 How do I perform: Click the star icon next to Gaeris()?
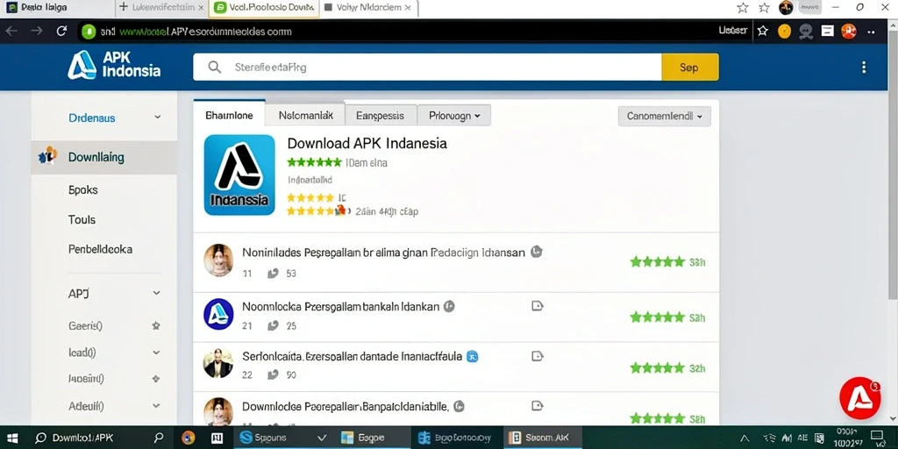pos(156,326)
